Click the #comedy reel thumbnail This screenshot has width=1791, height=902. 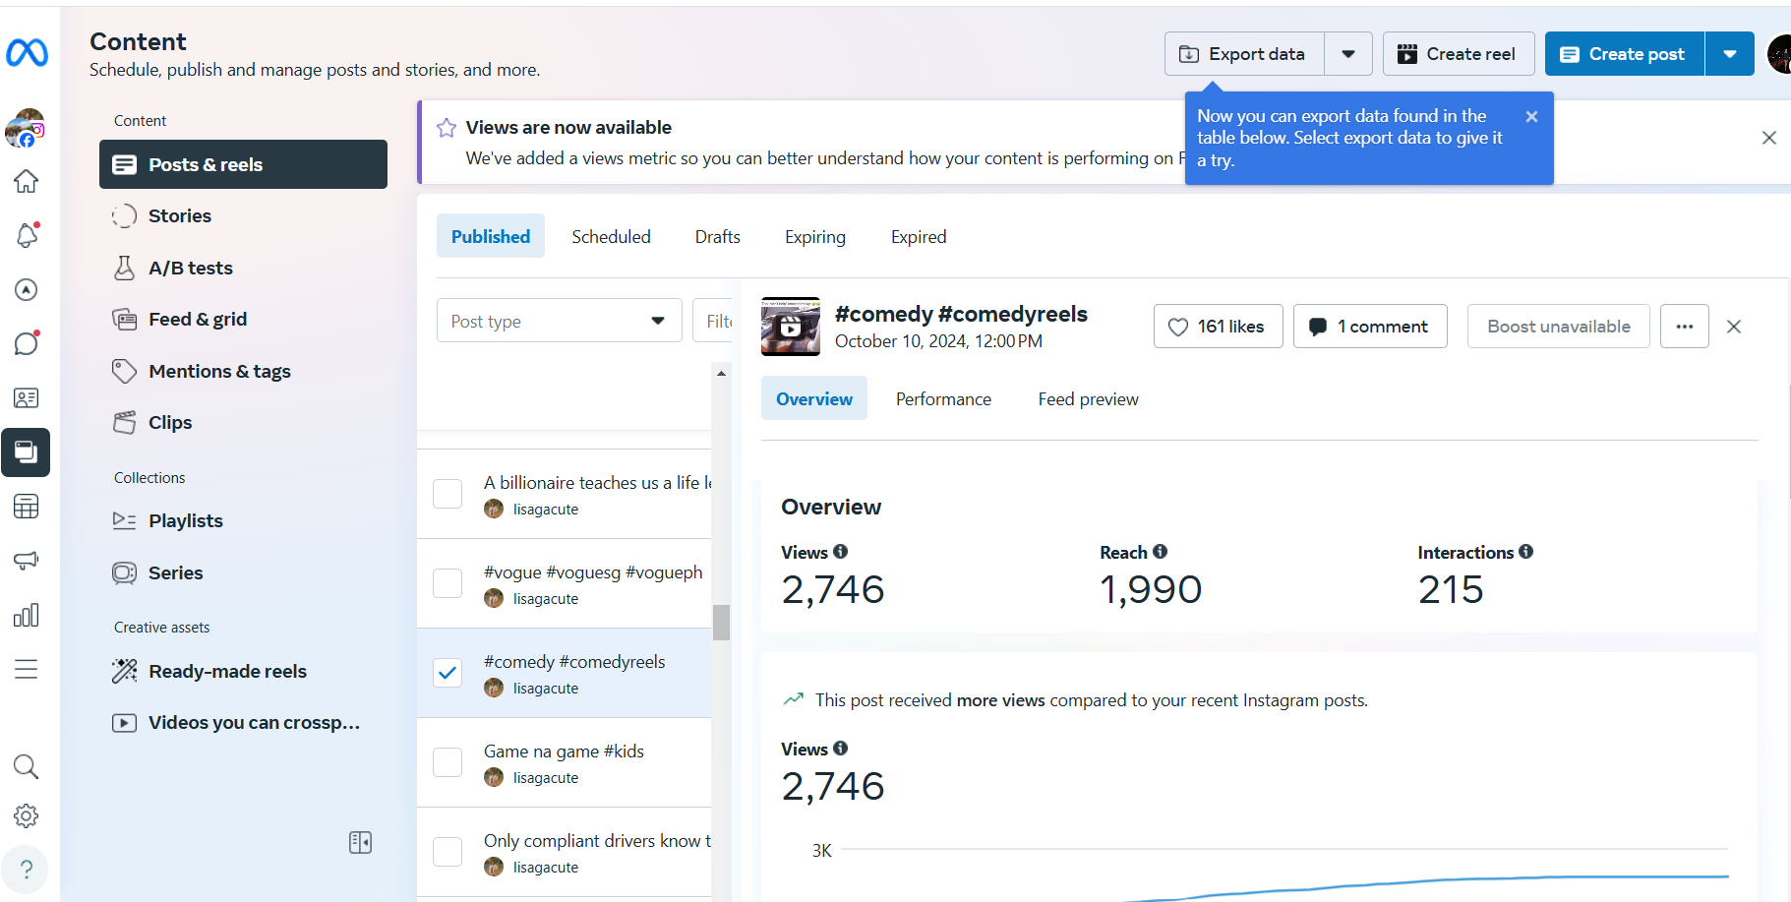click(791, 327)
